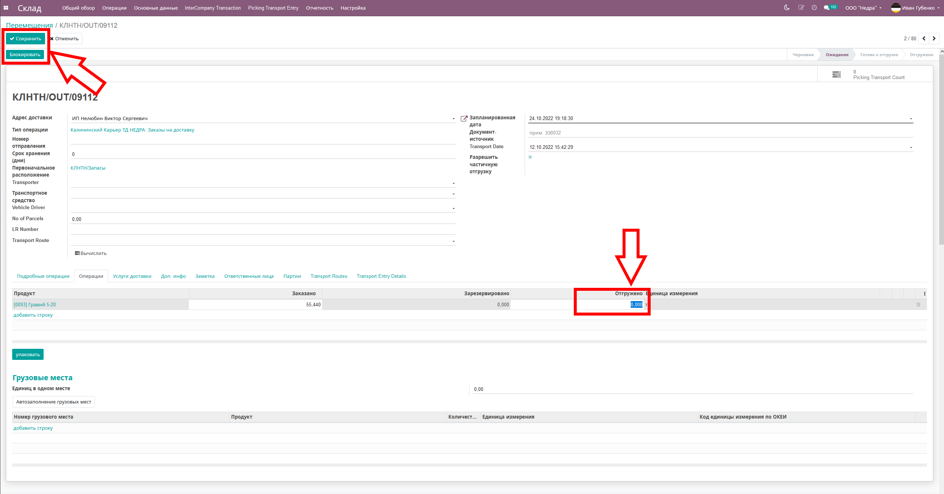Screen dimensions: 944x494
Task: Open the Иван Губенко user menu
Action: pyautogui.click(x=916, y=7)
